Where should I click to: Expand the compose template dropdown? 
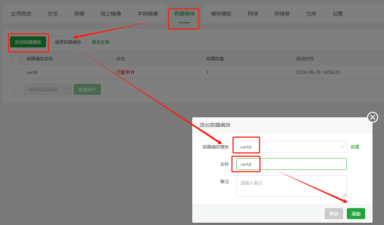[x=291, y=147]
